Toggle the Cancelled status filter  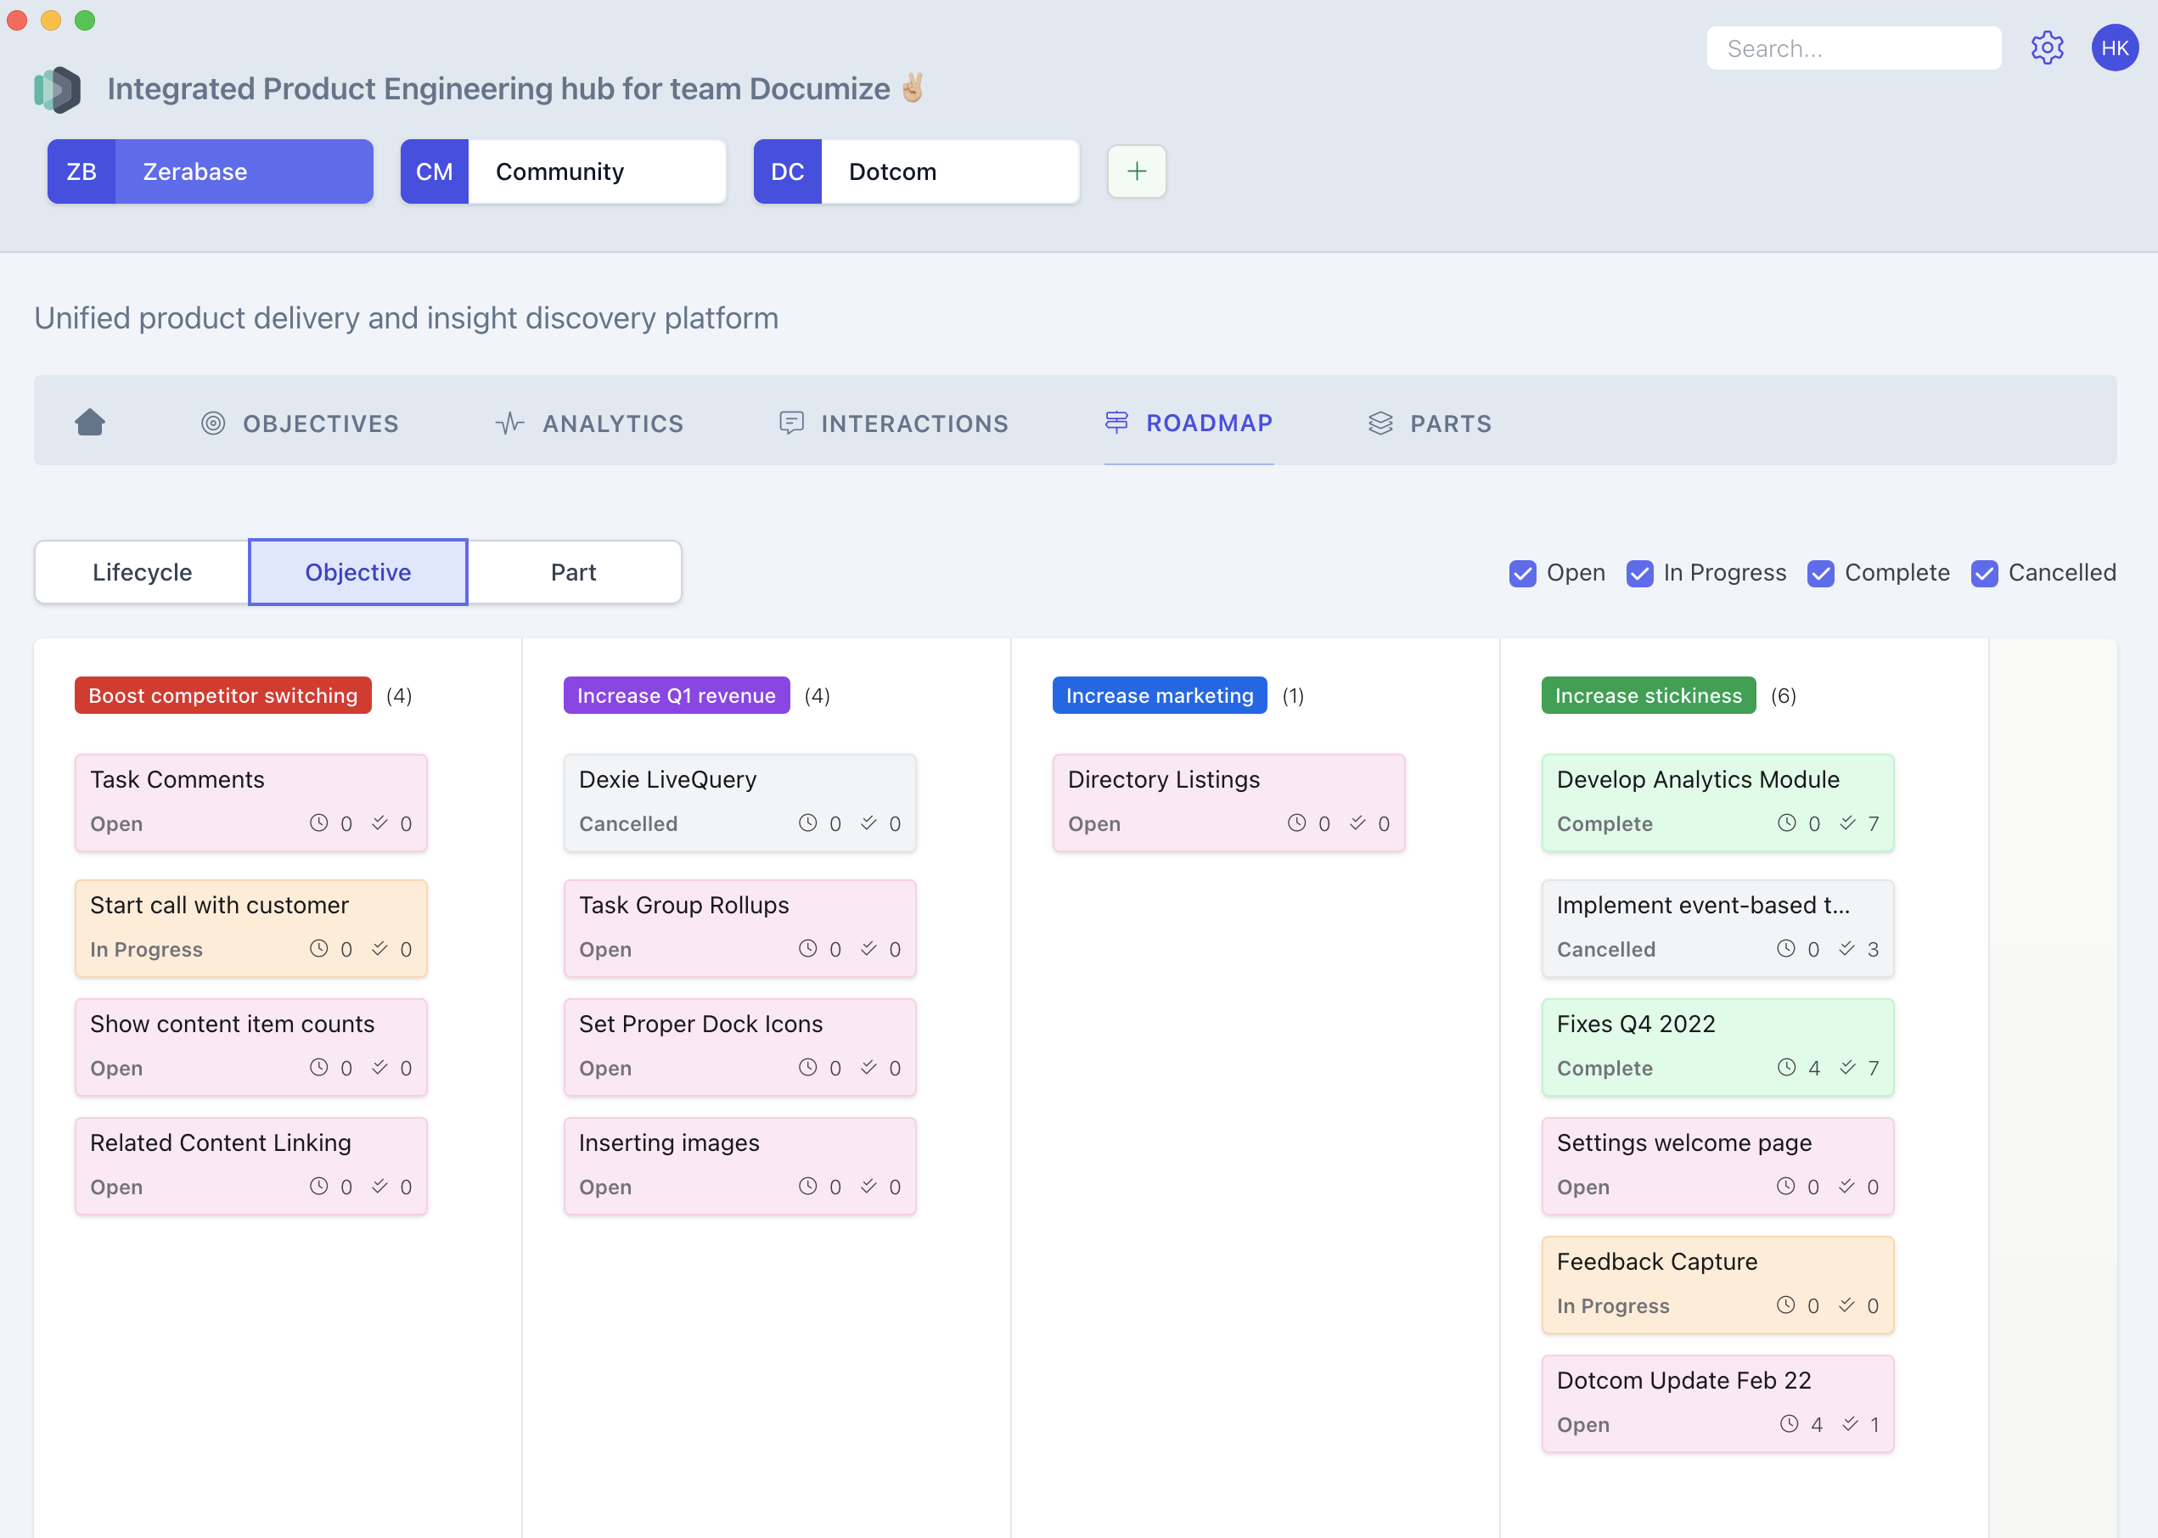pos(1987,573)
